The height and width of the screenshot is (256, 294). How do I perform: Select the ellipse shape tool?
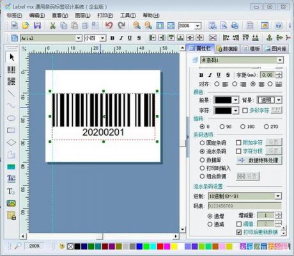pos(12,118)
